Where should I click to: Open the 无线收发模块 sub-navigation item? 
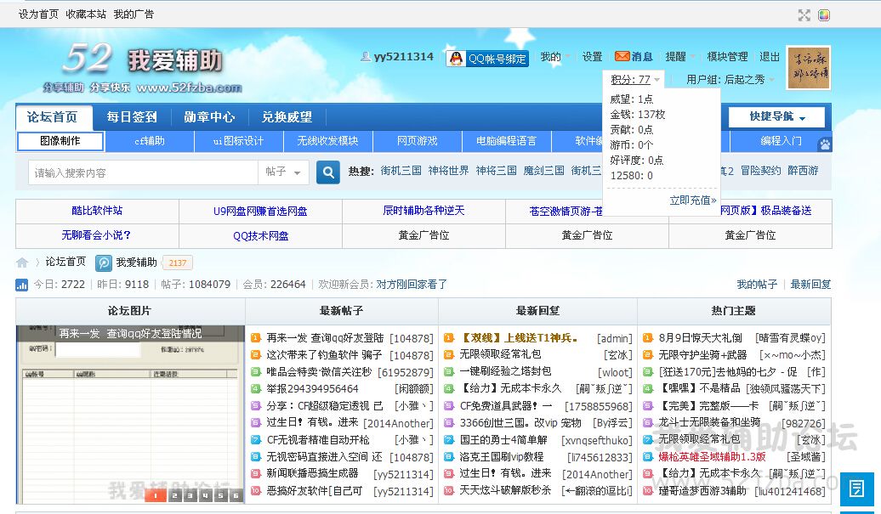327,141
